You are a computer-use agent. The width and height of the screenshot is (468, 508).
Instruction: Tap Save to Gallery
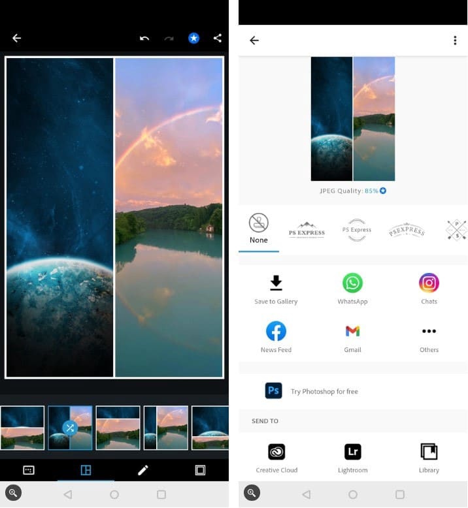(x=276, y=290)
